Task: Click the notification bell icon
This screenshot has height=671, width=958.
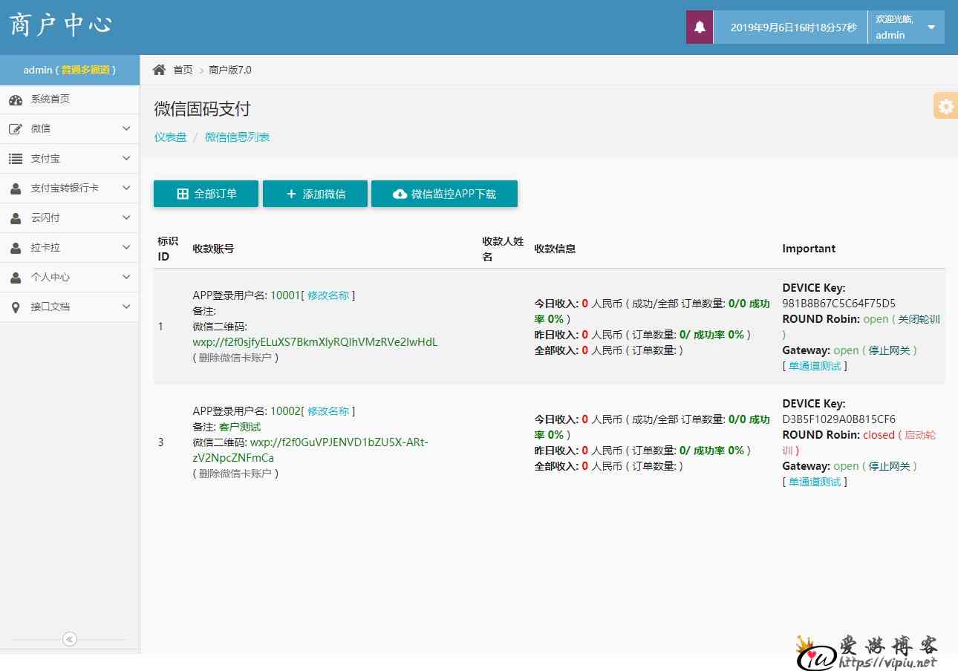Action: (x=700, y=27)
